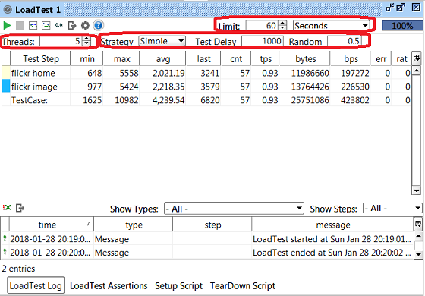This screenshot has height=296, width=425.
Task: Clear the LoadTest log with red X icon
Action: point(7,208)
